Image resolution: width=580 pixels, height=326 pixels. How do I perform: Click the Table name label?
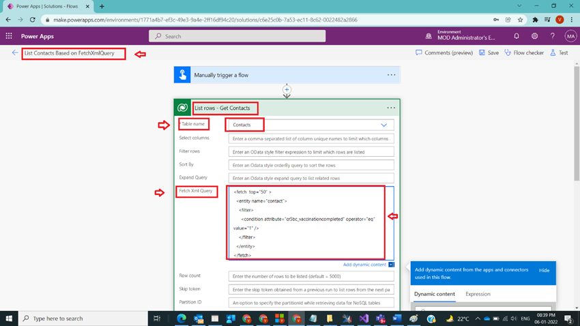coord(192,124)
